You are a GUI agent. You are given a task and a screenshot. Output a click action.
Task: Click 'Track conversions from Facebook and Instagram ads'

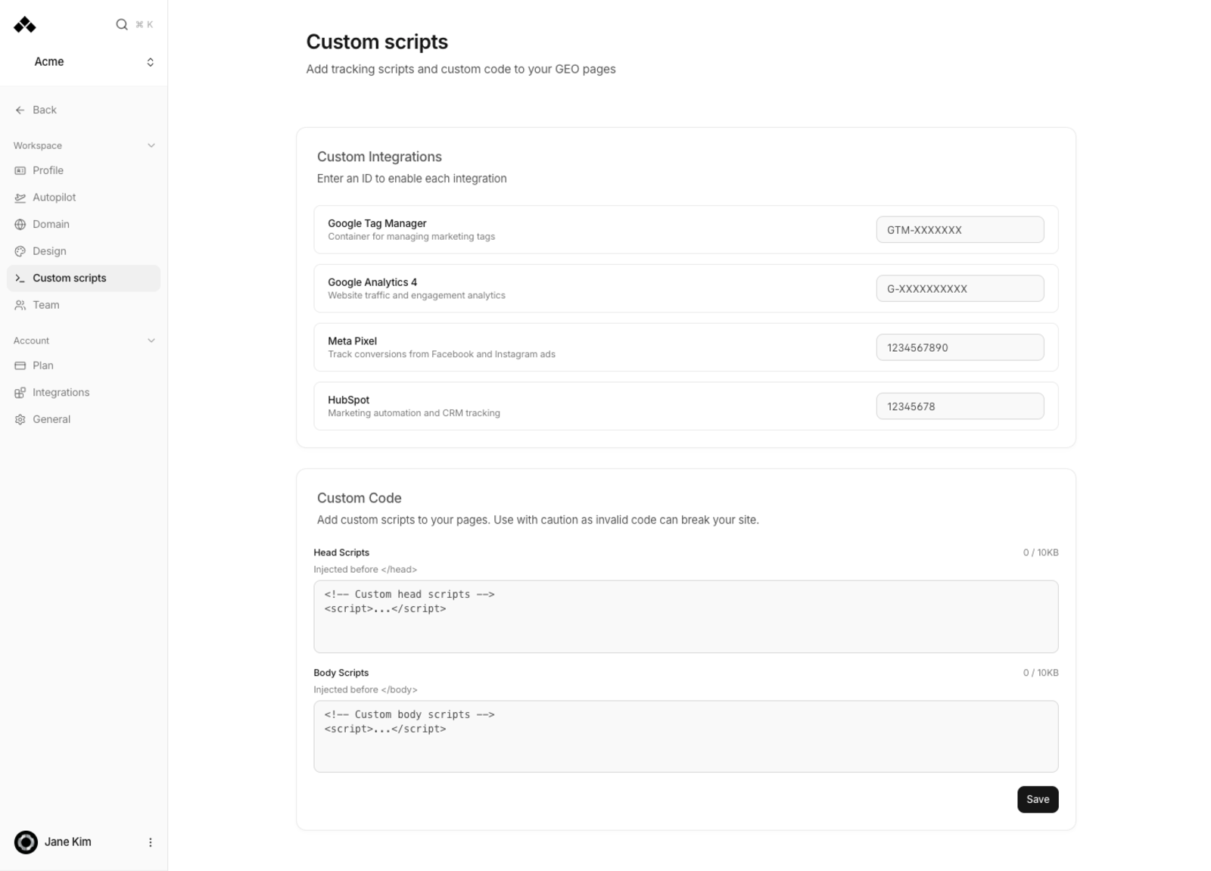pyautogui.click(x=441, y=354)
